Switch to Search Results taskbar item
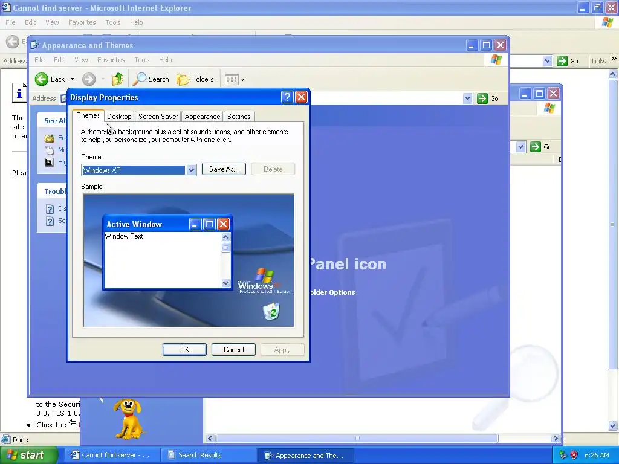The image size is (619, 464). pyautogui.click(x=209, y=455)
